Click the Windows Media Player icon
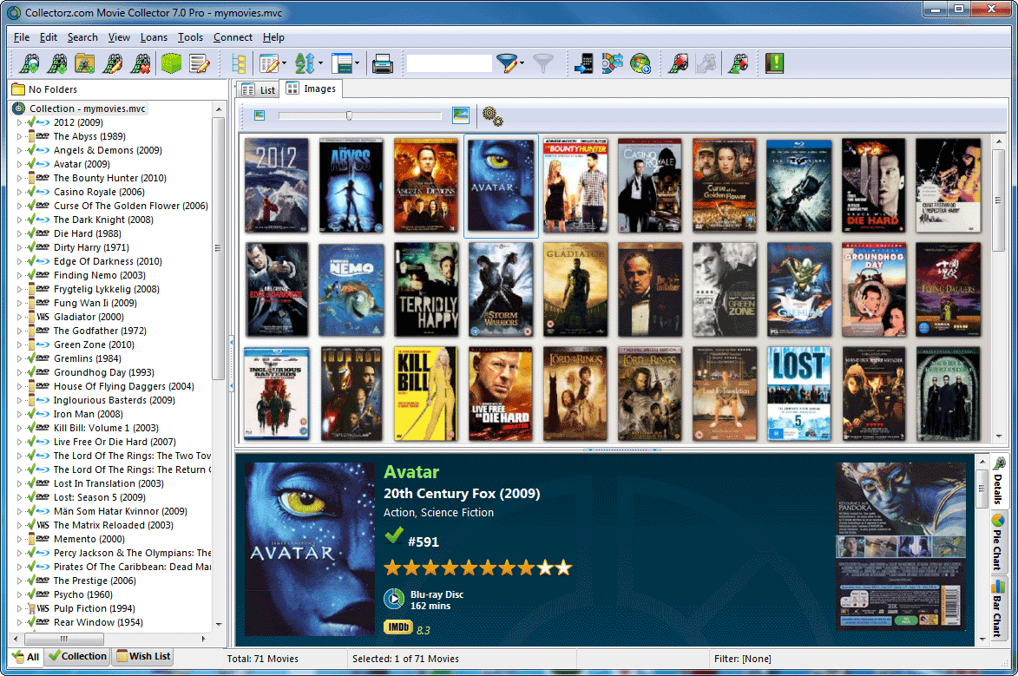Screen dimensions: 1018x676 tap(640, 63)
